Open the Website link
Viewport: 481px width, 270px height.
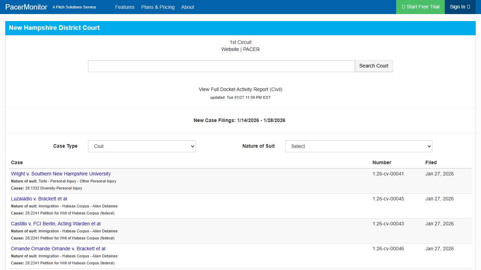230,49
